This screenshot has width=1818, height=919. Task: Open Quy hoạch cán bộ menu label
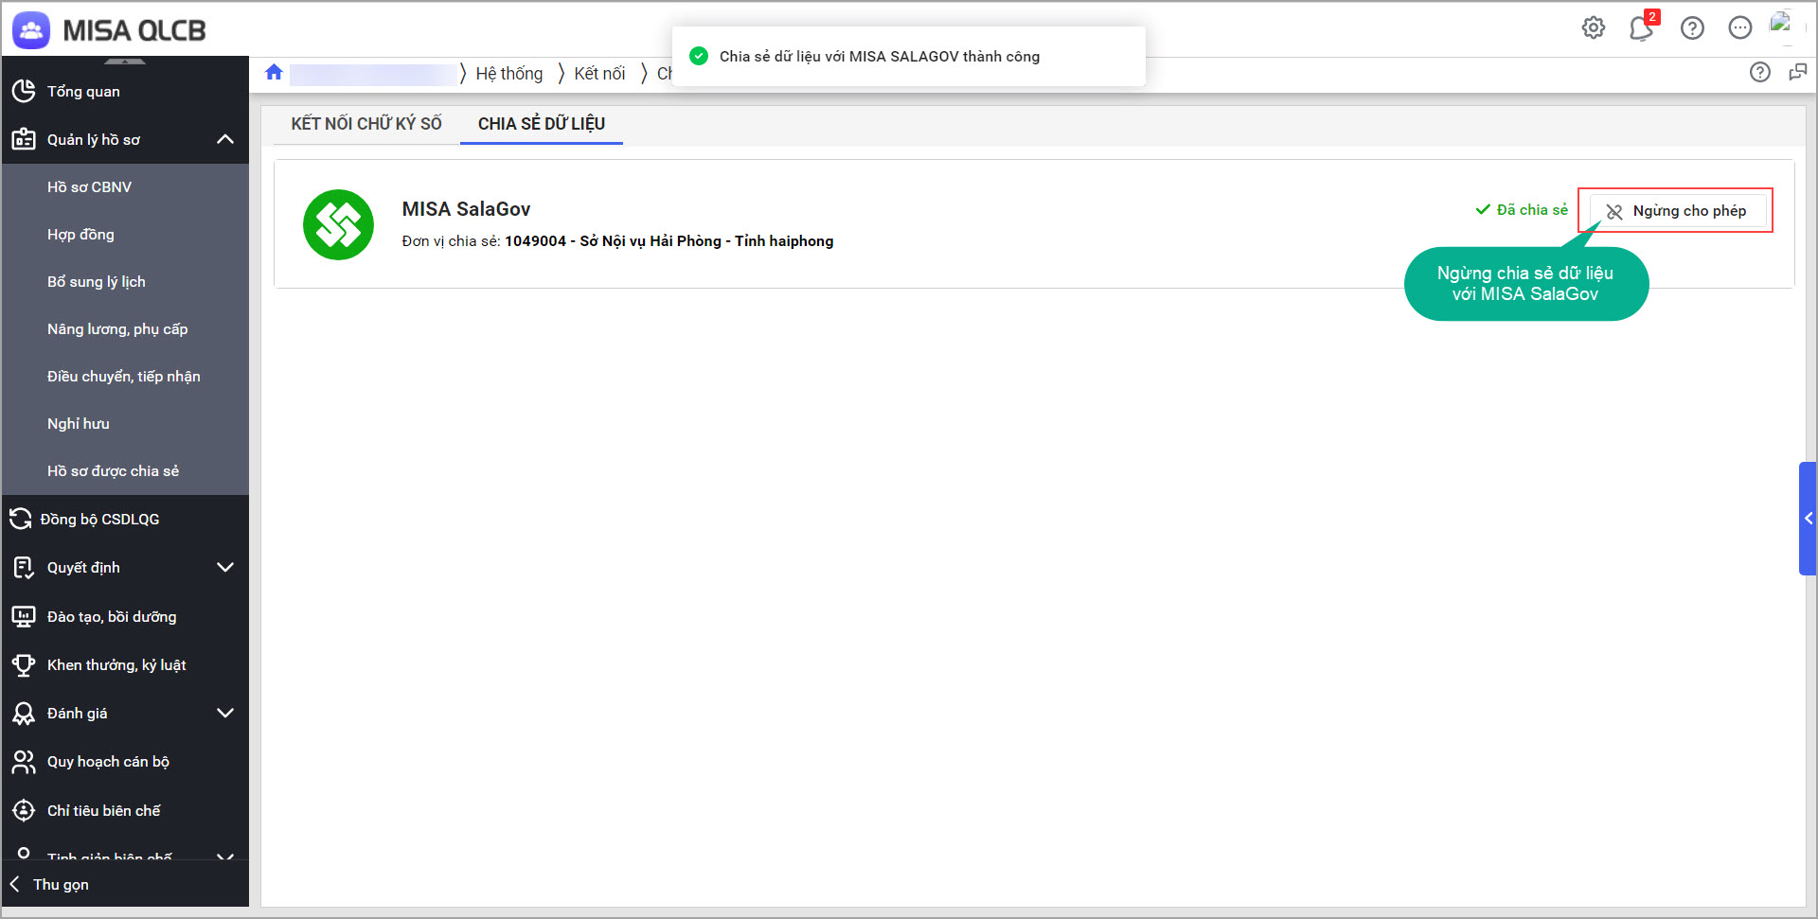pos(108,762)
